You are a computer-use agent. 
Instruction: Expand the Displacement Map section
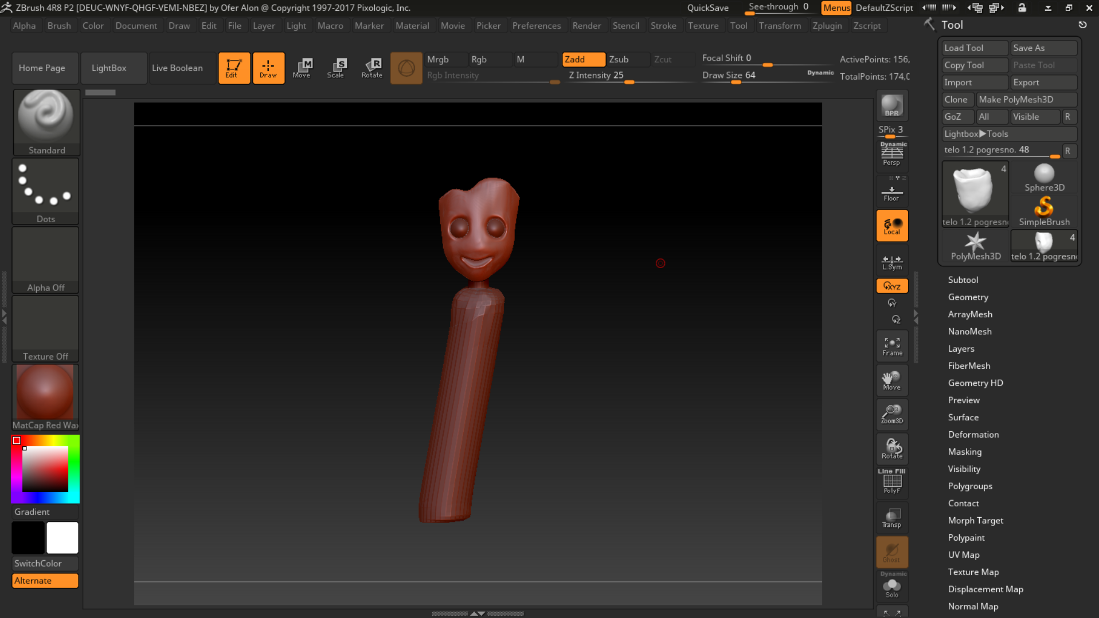(985, 589)
